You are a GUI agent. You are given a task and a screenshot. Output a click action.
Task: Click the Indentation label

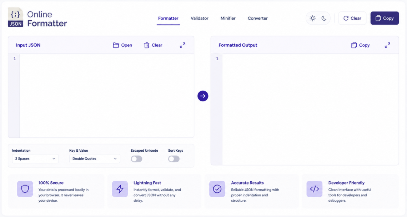(21, 151)
